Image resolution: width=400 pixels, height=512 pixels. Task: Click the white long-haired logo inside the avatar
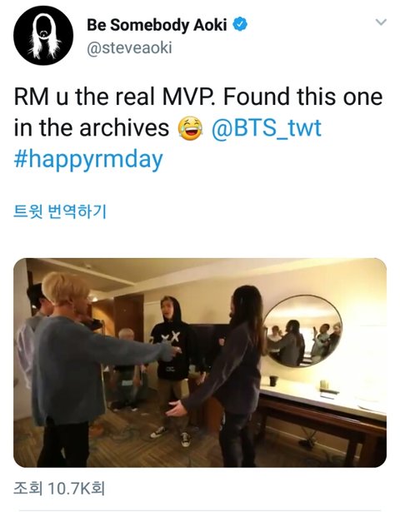tap(43, 37)
